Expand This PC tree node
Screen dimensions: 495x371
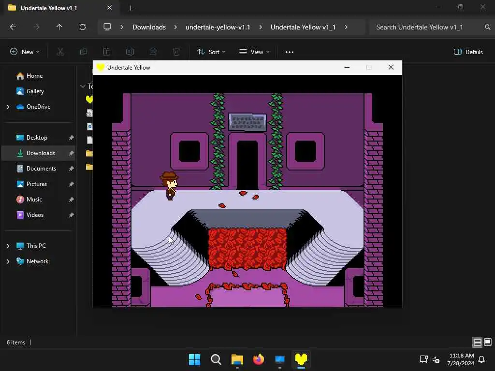[8, 246]
